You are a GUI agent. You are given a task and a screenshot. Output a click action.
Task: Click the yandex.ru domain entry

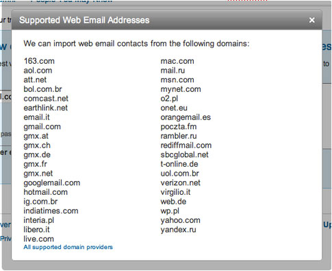coord(178,230)
